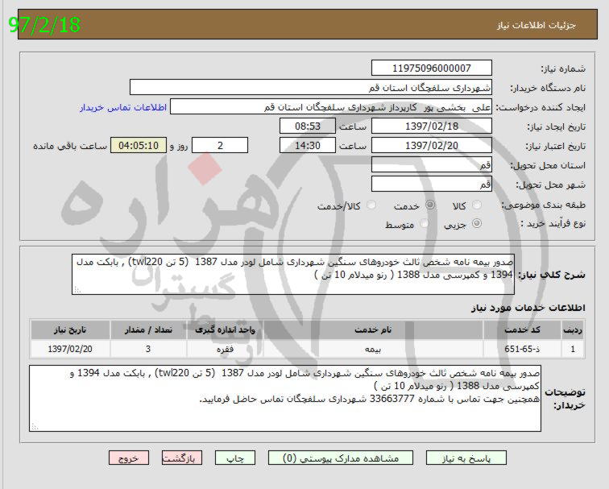
Task: Select the متوسط purchase type radio
Action: click(424, 223)
